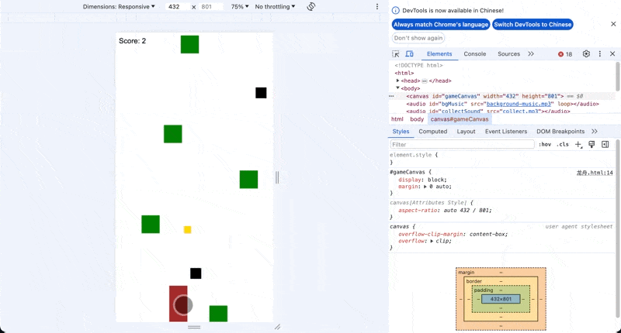This screenshot has height=333, width=621.
Task: Click the styles Filter input field
Action: 462,144
